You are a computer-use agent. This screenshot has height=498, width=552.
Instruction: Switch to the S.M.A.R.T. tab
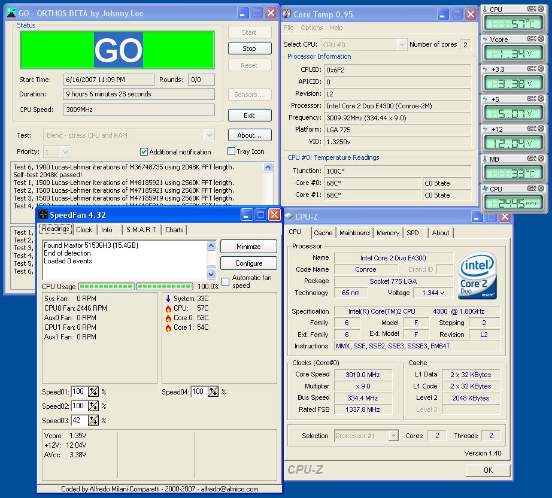click(x=142, y=229)
